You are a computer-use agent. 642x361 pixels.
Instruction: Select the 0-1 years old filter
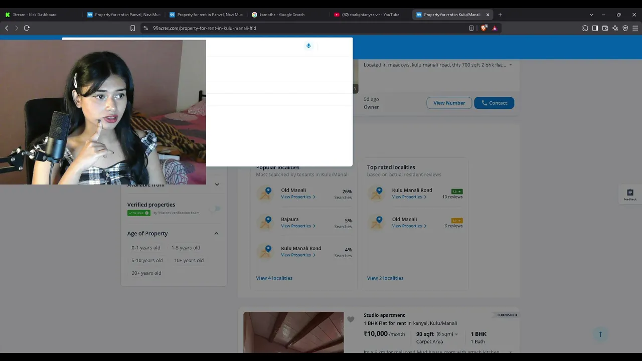click(146, 248)
